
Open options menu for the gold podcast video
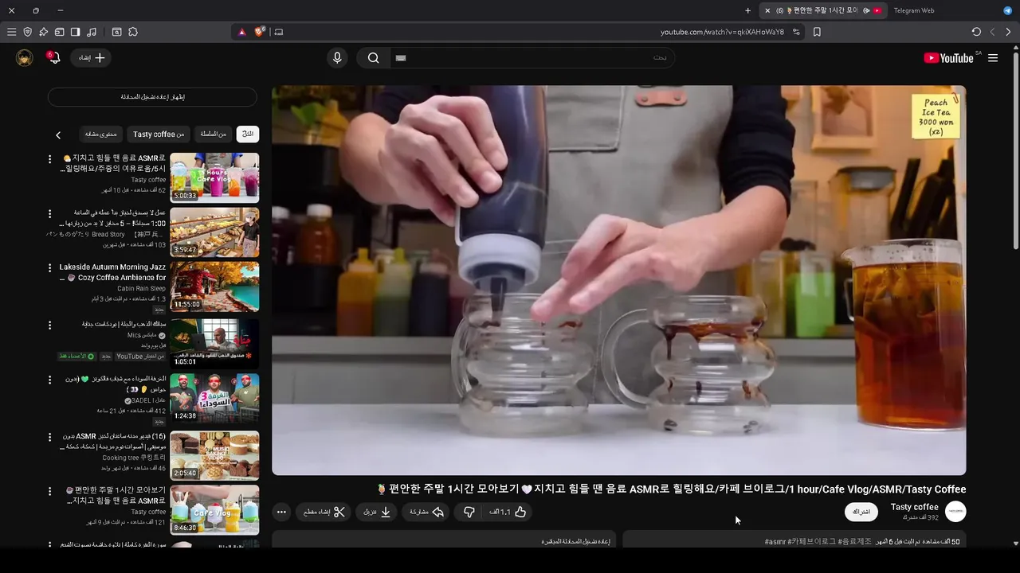[x=49, y=325]
